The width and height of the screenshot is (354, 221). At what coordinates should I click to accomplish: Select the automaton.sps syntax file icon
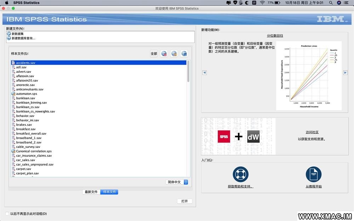coord(13,94)
